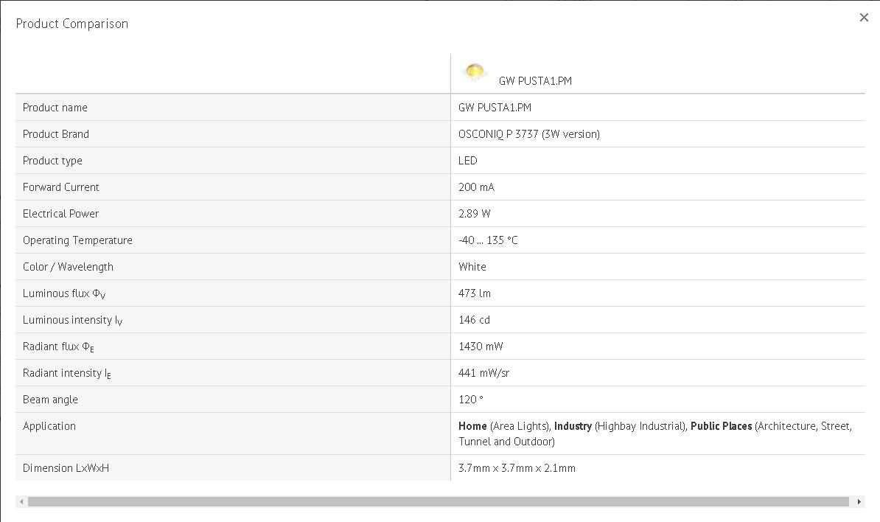Click the 'Product name' row label
880x522 pixels.
click(55, 107)
